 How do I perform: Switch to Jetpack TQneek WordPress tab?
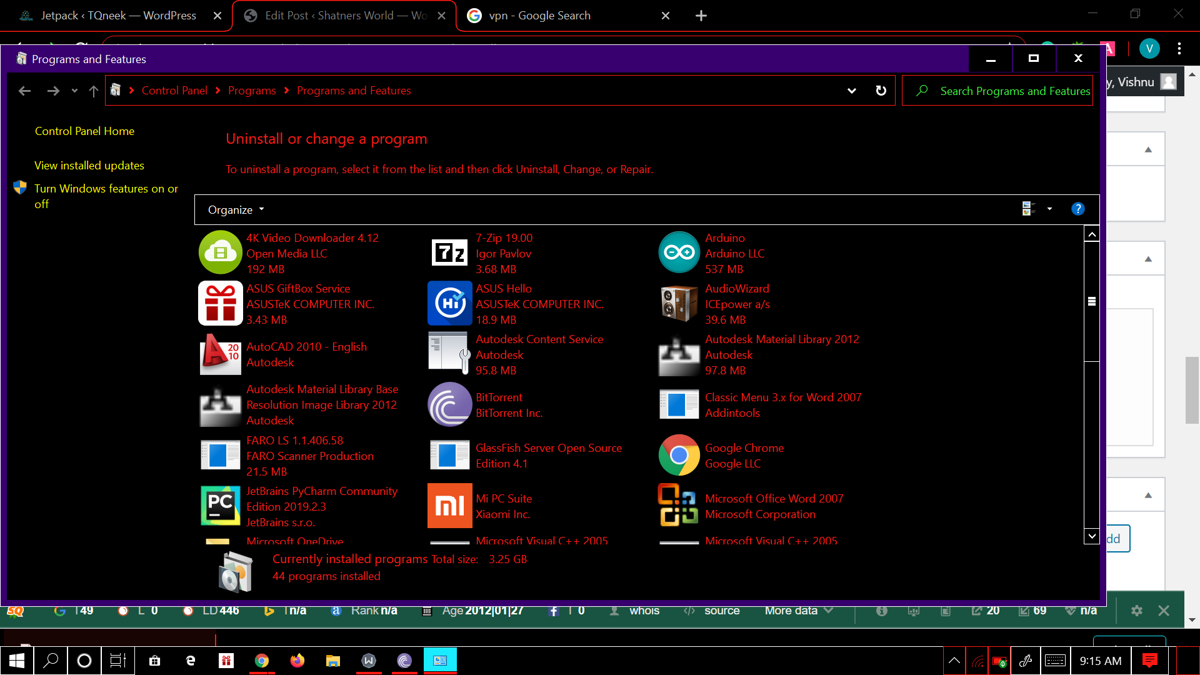[x=118, y=16]
